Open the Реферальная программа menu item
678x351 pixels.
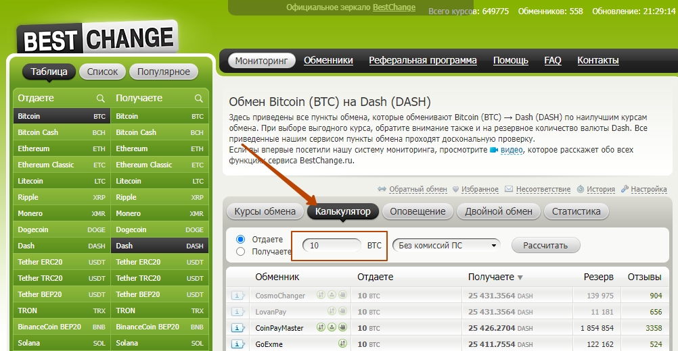pyautogui.click(x=423, y=60)
